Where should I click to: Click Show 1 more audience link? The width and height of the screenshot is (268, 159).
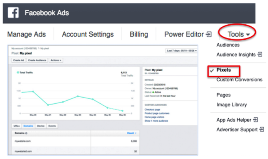(156, 121)
